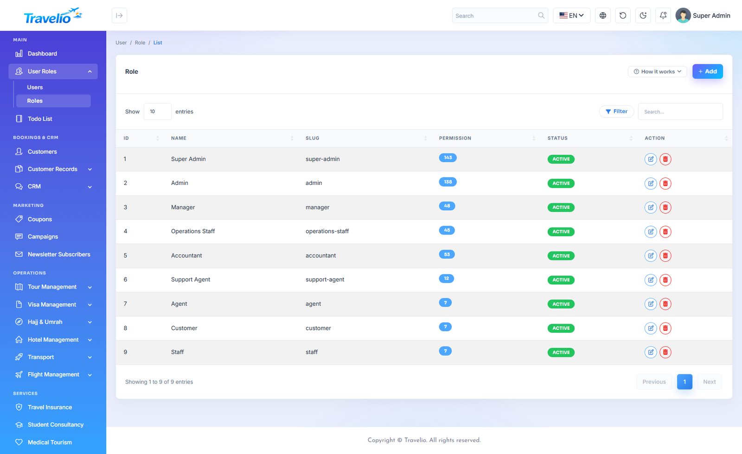Delete the Manager role
742x454 pixels.
[x=665, y=208]
